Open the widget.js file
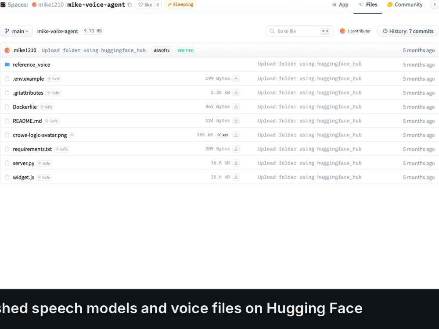The height and width of the screenshot is (329, 439). click(24, 177)
